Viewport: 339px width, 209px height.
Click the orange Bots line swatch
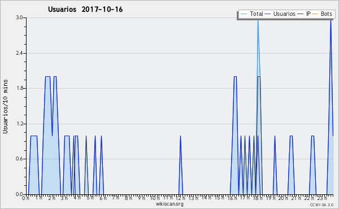pos(315,14)
